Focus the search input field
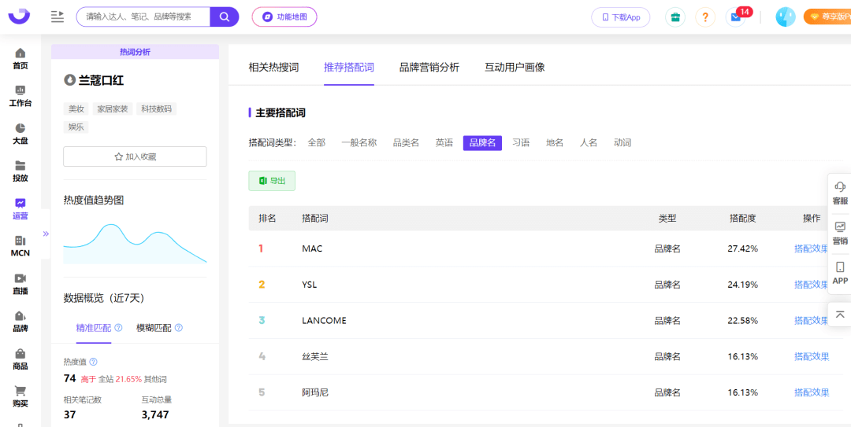The width and height of the screenshot is (851, 427). pos(143,17)
